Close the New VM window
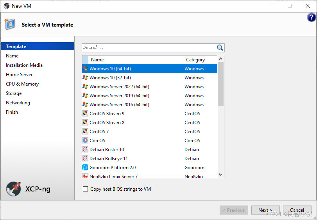The image size is (317, 220). tap(308, 6)
